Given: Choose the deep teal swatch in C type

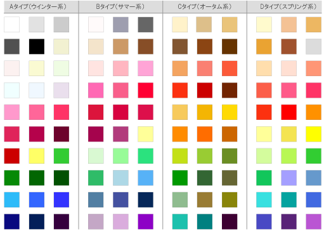Looking at the screenshot, I should click(205, 221).
